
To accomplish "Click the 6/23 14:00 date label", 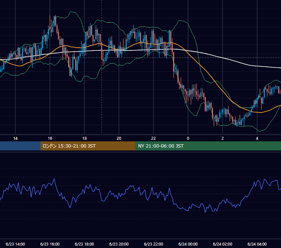I will (x=15, y=244).
